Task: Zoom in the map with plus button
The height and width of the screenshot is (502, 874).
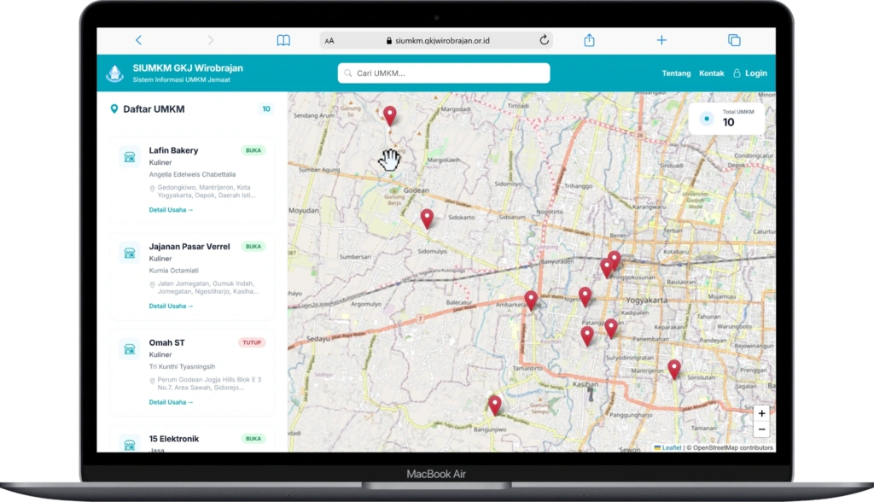Action: click(x=761, y=413)
